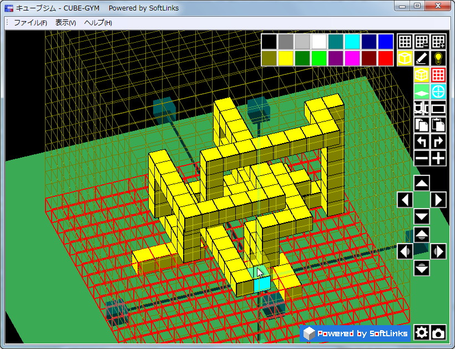455x349 pixels.
Task: Open the settings gear icon
Action: pos(422,332)
